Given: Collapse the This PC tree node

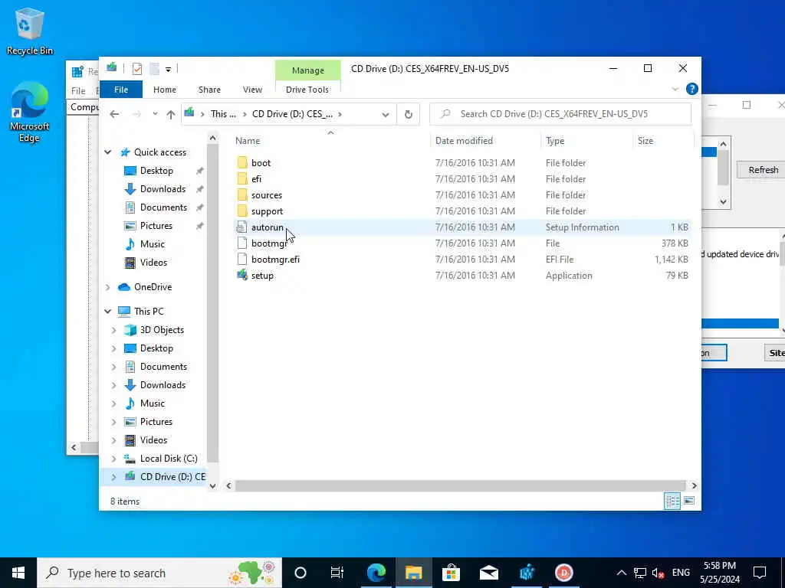Looking at the screenshot, I should (107, 311).
